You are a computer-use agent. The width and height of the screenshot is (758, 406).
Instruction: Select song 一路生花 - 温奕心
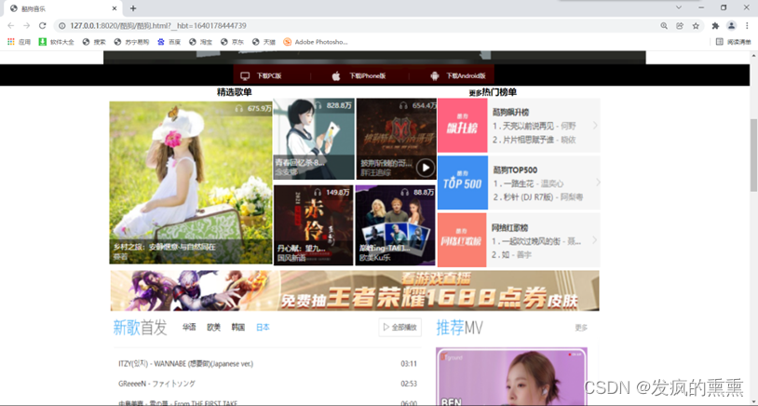[x=528, y=183]
